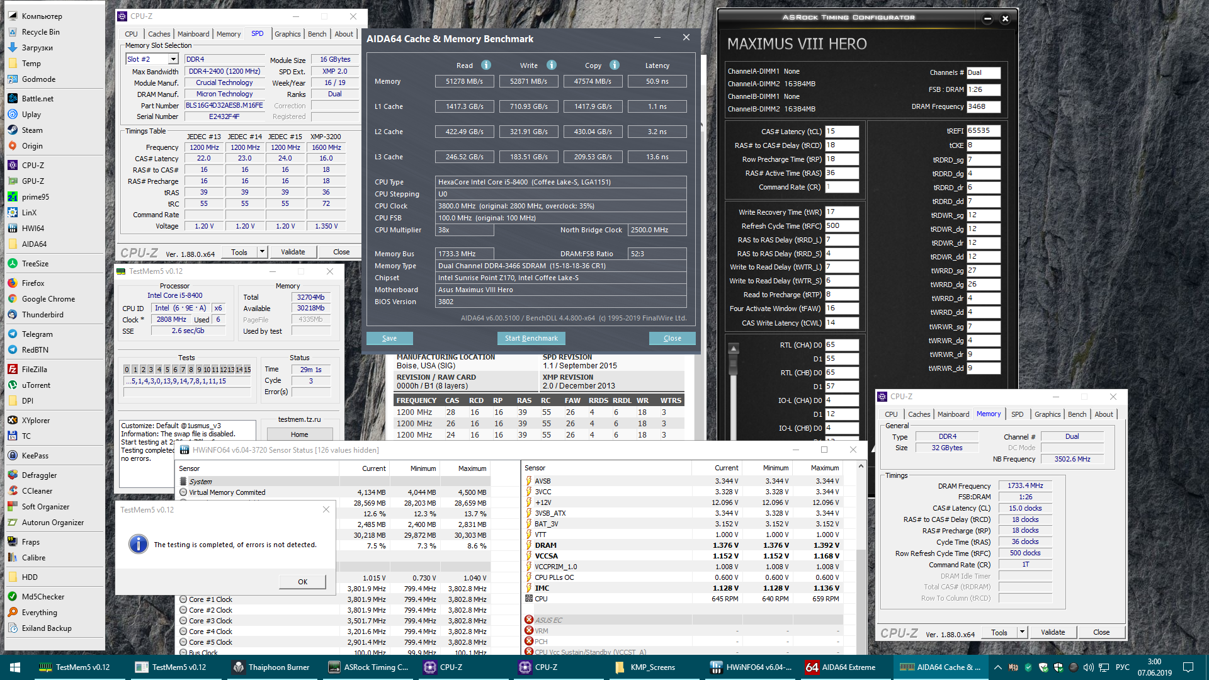Click the information icon in TestMem5 dialog
1209x680 pixels.
tap(138, 545)
